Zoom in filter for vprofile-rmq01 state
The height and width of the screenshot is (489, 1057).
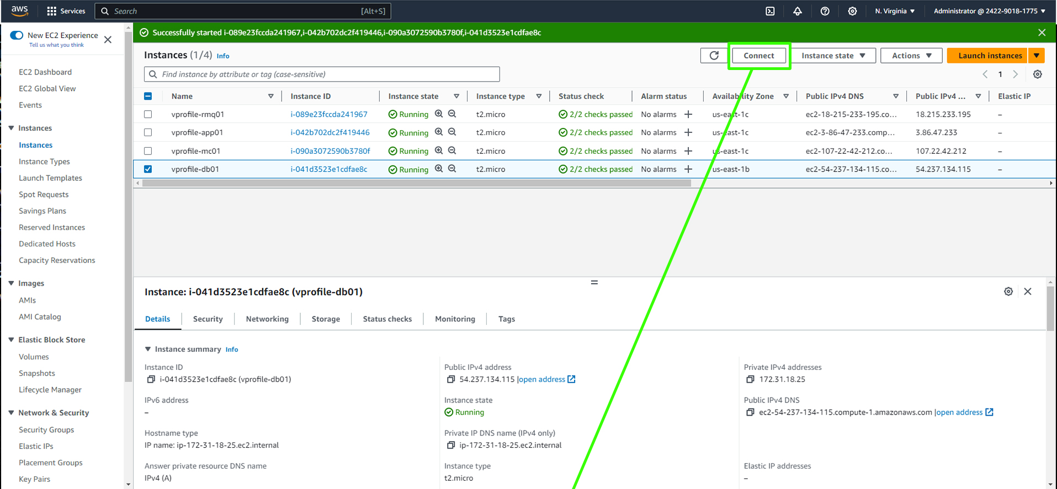coord(439,114)
